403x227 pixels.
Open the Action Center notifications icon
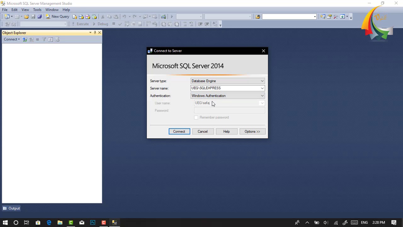coord(394,223)
